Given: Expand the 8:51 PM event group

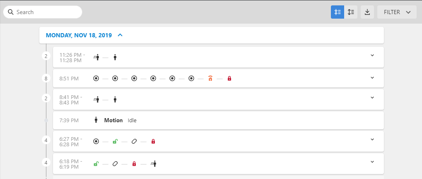Looking at the screenshot, I should (372, 77).
